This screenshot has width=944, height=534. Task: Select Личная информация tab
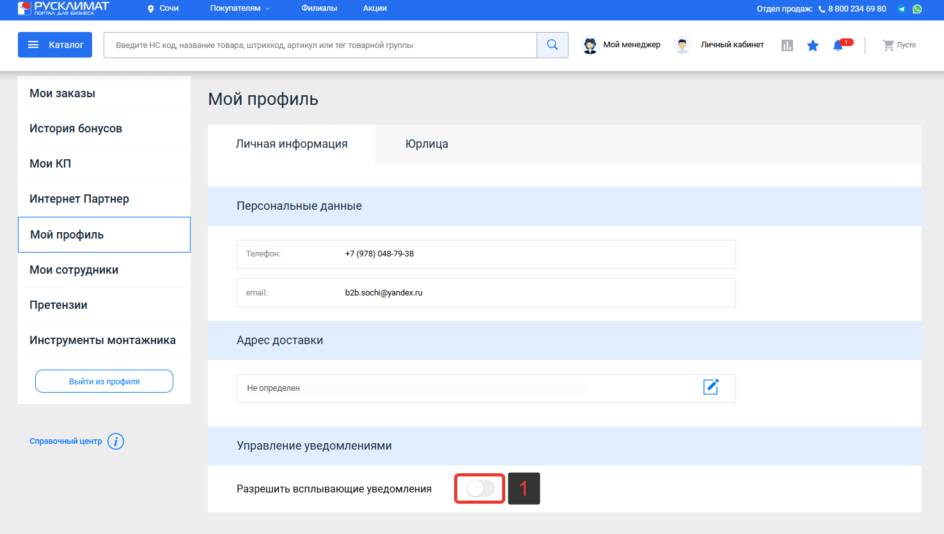point(292,144)
